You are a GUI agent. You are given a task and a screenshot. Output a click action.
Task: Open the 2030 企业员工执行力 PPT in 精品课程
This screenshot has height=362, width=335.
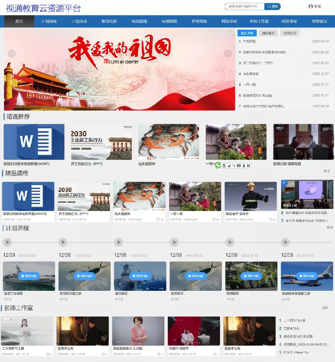pos(84,196)
